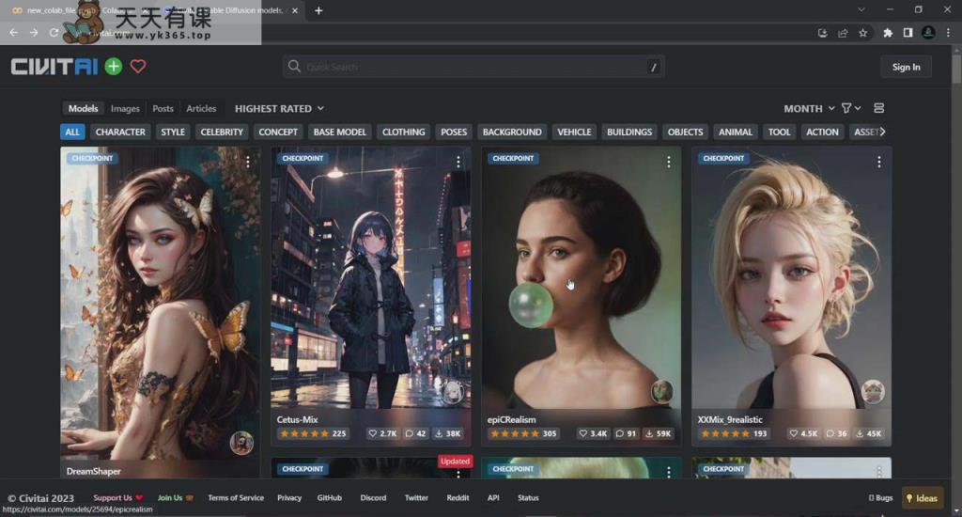The height and width of the screenshot is (517, 962).
Task: Click XXMix_9realistic creator avatar
Action: (873, 391)
